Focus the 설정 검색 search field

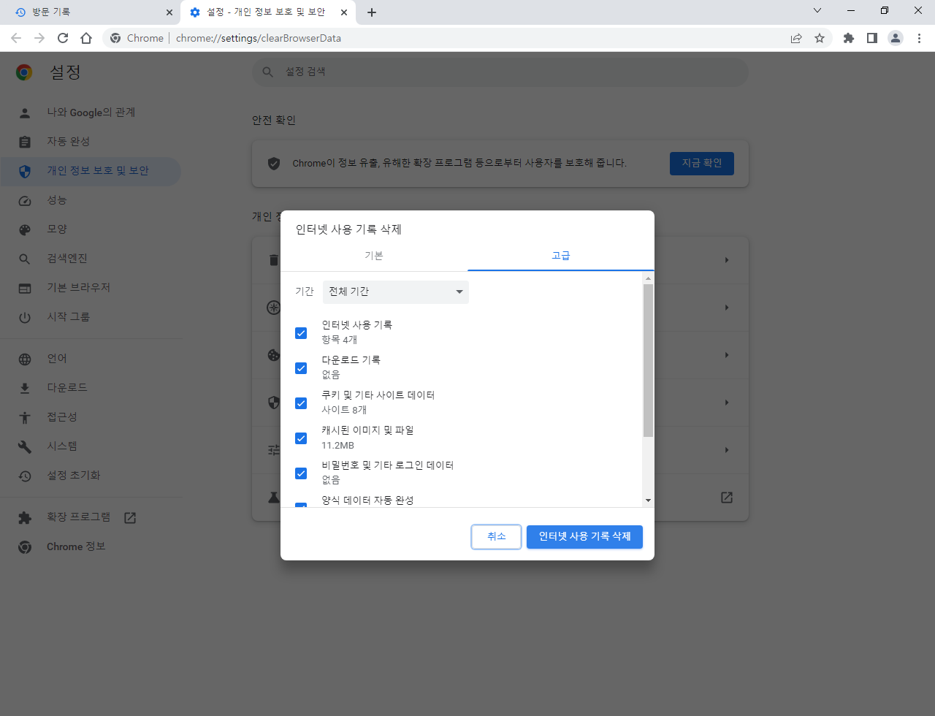(500, 72)
